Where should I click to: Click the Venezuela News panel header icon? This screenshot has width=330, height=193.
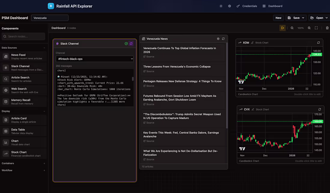click(143, 39)
